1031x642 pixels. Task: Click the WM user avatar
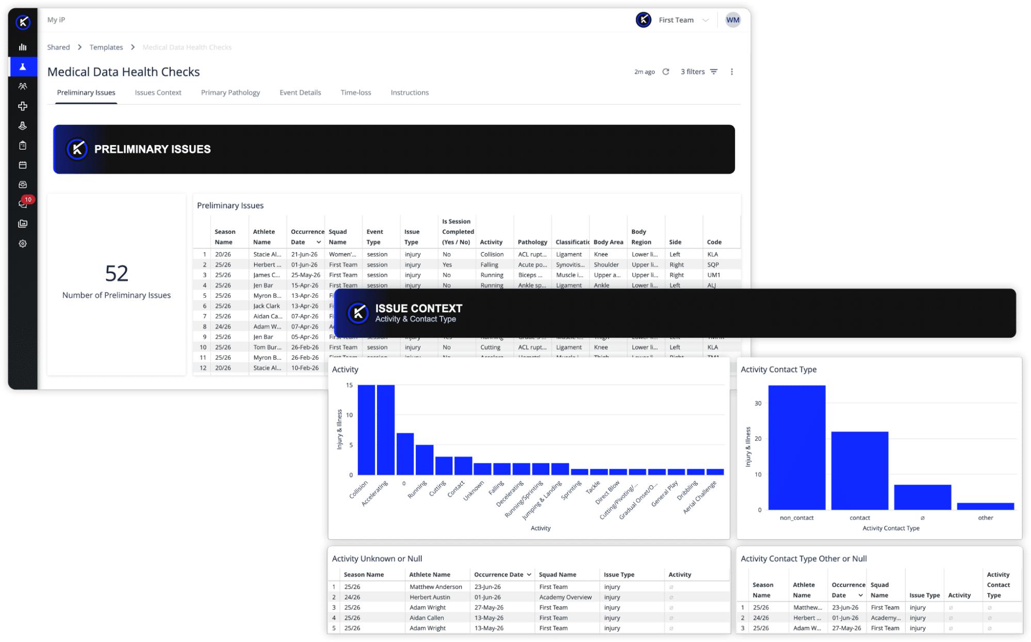click(733, 20)
